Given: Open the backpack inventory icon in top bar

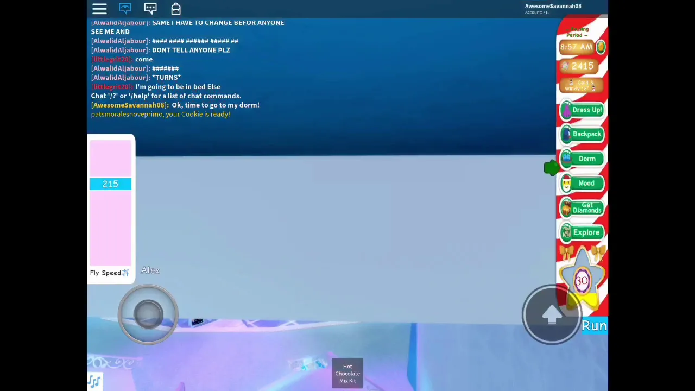Looking at the screenshot, I should point(176,9).
